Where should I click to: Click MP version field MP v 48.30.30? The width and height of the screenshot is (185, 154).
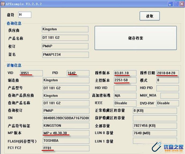click(x=66, y=133)
